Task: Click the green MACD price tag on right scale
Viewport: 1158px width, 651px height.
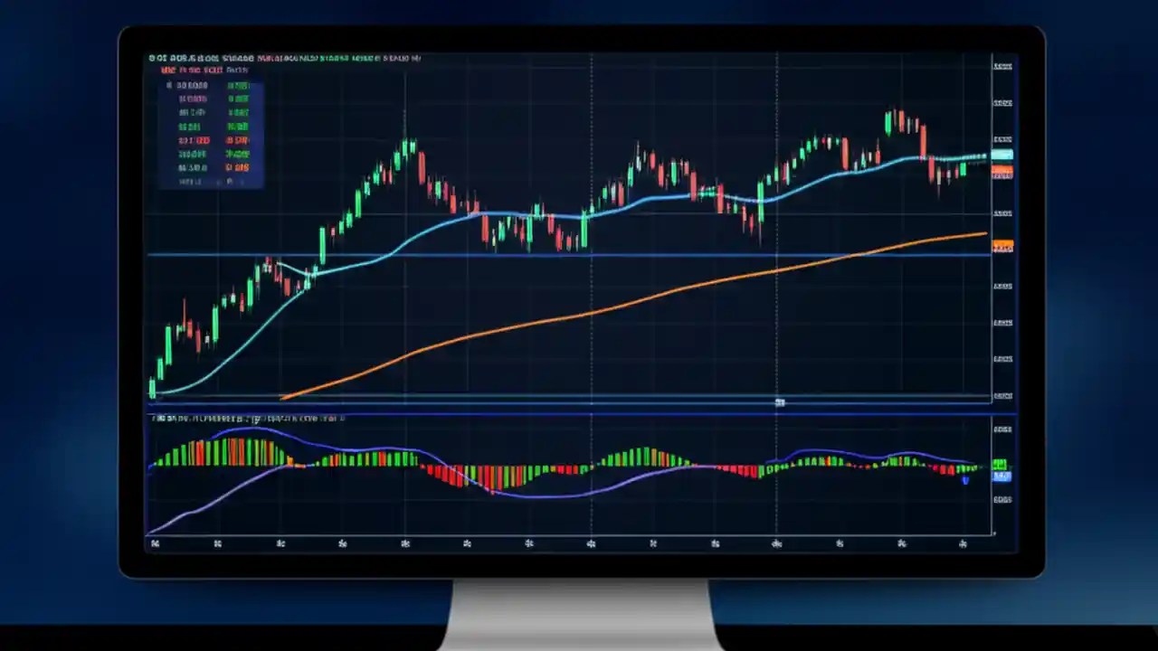Action: [1001, 462]
